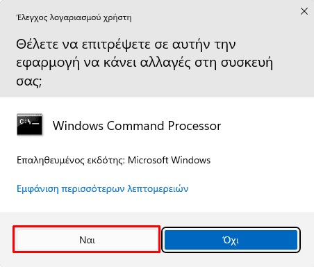This screenshot has width=314, height=267.
Task: Allow changes by choosing Ναι
Action: 87,240
